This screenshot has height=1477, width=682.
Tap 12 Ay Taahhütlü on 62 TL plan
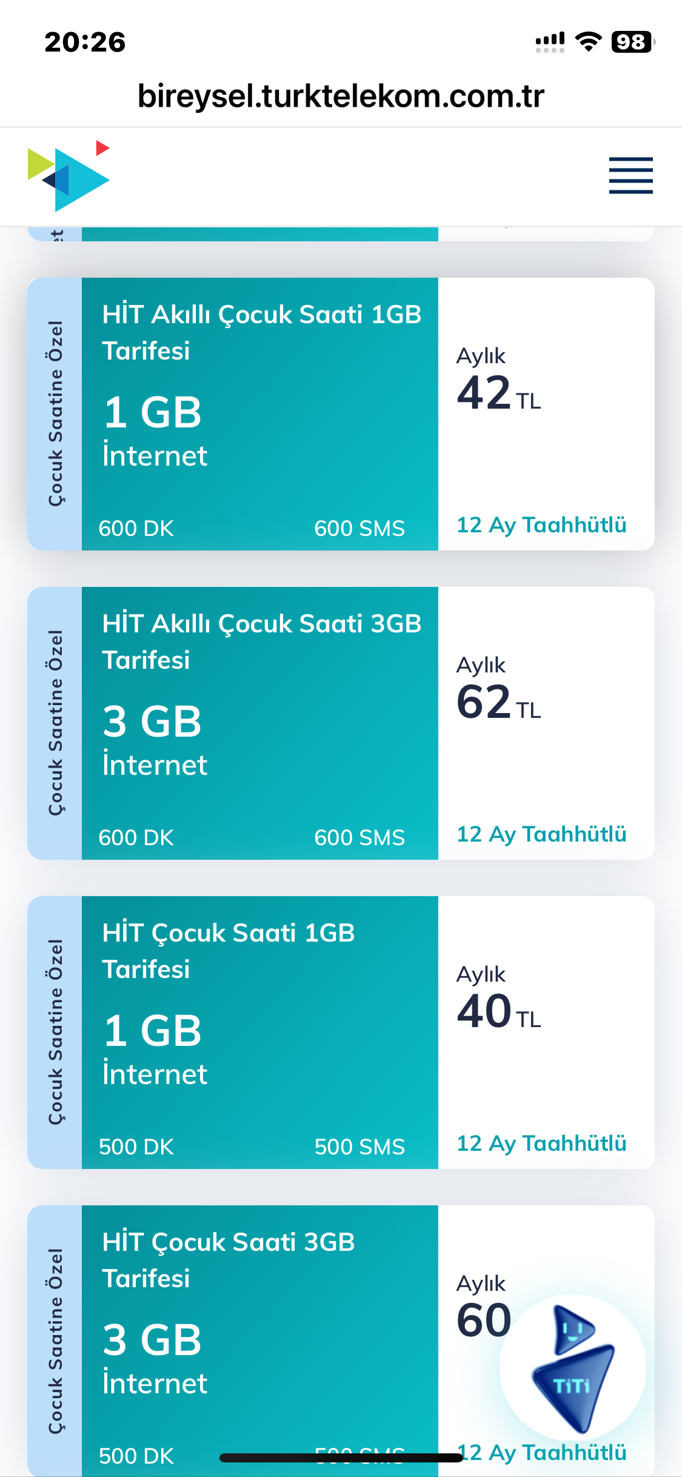pyautogui.click(x=541, y=834)
